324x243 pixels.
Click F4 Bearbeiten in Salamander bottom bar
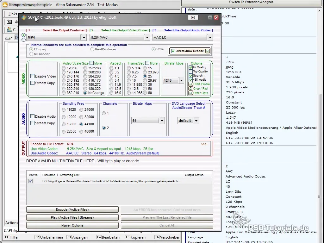(108, 237)
